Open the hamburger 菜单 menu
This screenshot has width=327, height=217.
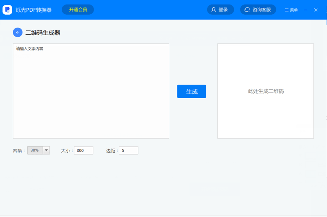291,10
